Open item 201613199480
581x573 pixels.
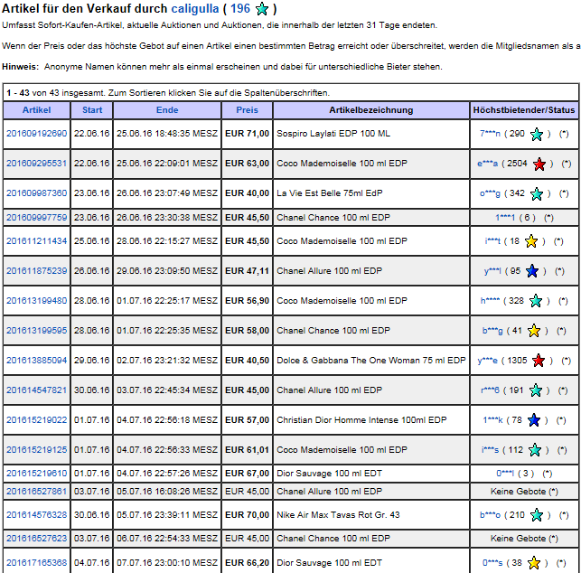point(36,301)
